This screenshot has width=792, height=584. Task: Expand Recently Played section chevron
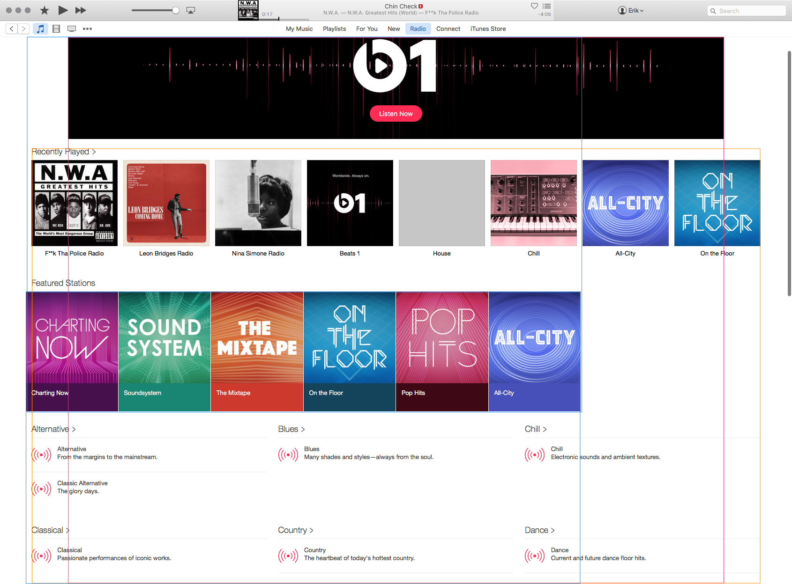click(94, 152)
